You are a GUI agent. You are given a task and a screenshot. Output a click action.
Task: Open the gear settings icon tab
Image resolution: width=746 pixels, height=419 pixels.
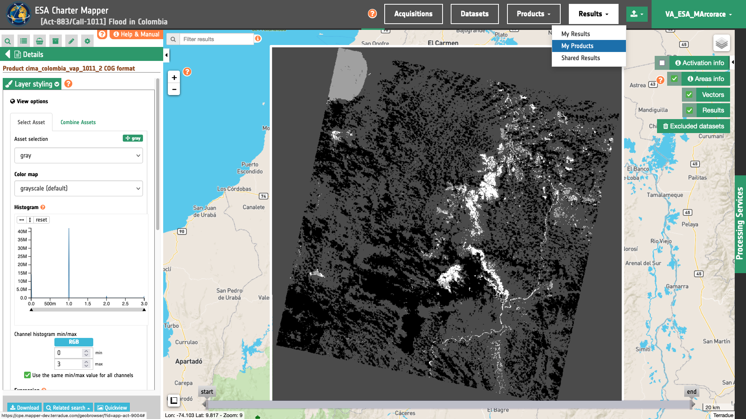pos(87,41)
